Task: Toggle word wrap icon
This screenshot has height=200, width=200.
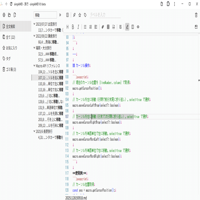Action: (120, 27)
